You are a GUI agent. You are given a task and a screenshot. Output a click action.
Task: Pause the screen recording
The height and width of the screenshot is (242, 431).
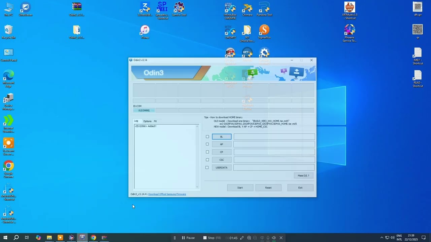pos(188,238)
